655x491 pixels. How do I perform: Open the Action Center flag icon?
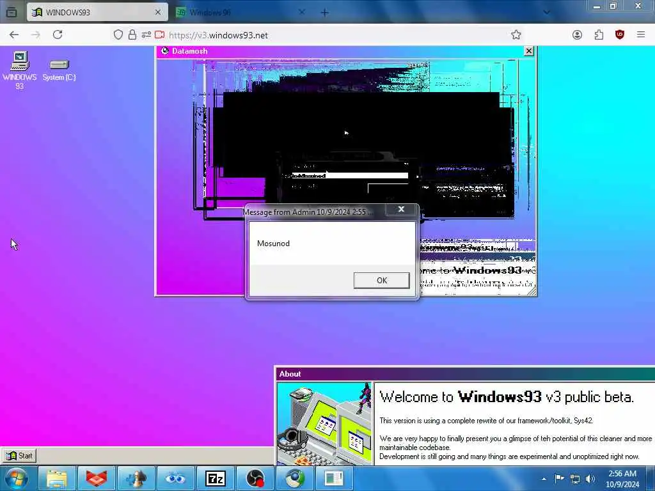tap(559, 478)
